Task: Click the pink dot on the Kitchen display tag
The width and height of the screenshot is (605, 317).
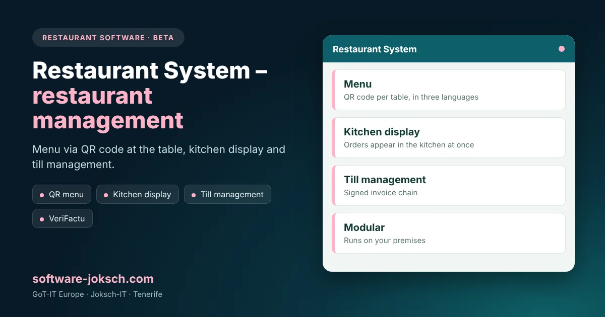Action: point(106,195)
